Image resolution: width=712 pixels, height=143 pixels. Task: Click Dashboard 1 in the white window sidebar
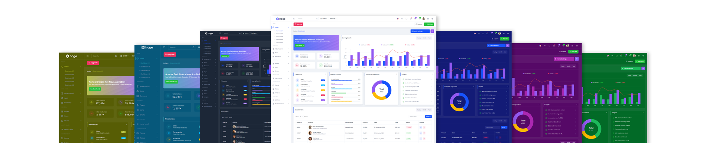279,31
